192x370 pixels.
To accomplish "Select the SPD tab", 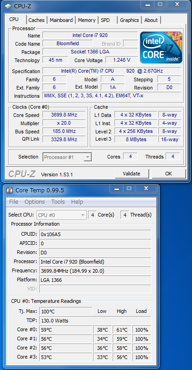I will point(105,20).
